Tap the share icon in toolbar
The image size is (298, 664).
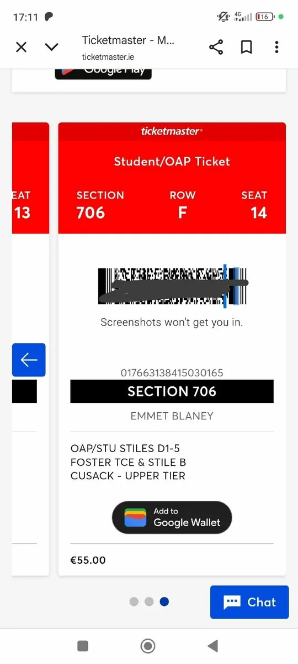click(x=216, y=47)
